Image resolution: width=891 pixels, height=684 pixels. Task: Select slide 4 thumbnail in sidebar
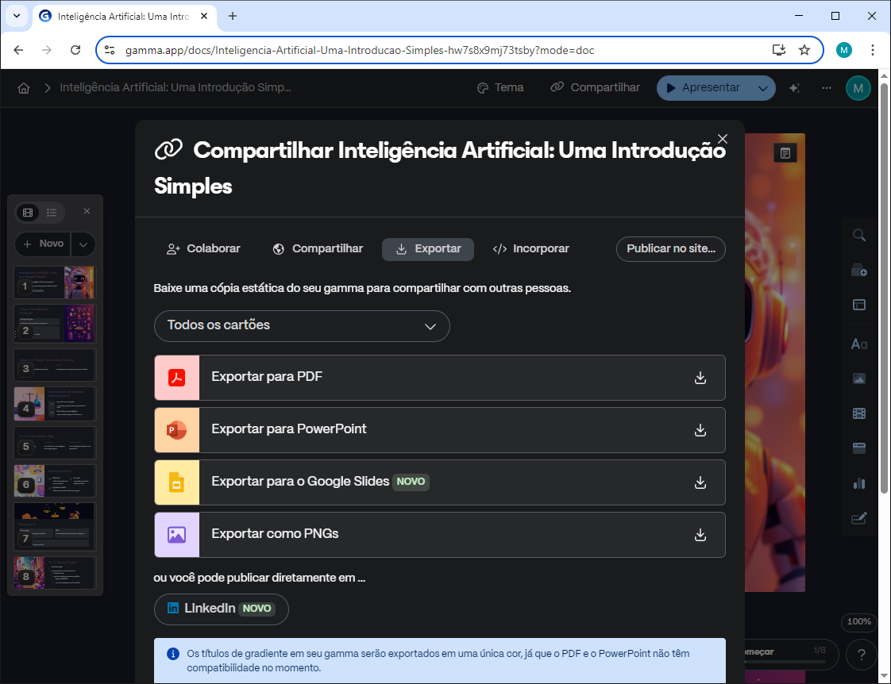pos(55,404)
